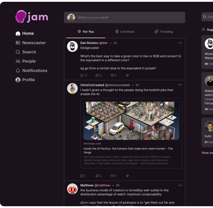Click ChrisCoCreated name on post
This screenshot has width=213, height=208.
(92, 85)
